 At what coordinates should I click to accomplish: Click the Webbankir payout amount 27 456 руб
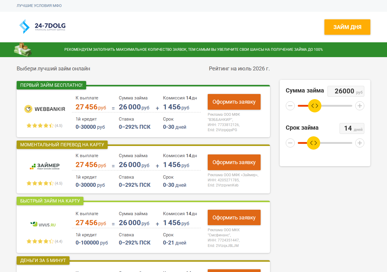91,107
